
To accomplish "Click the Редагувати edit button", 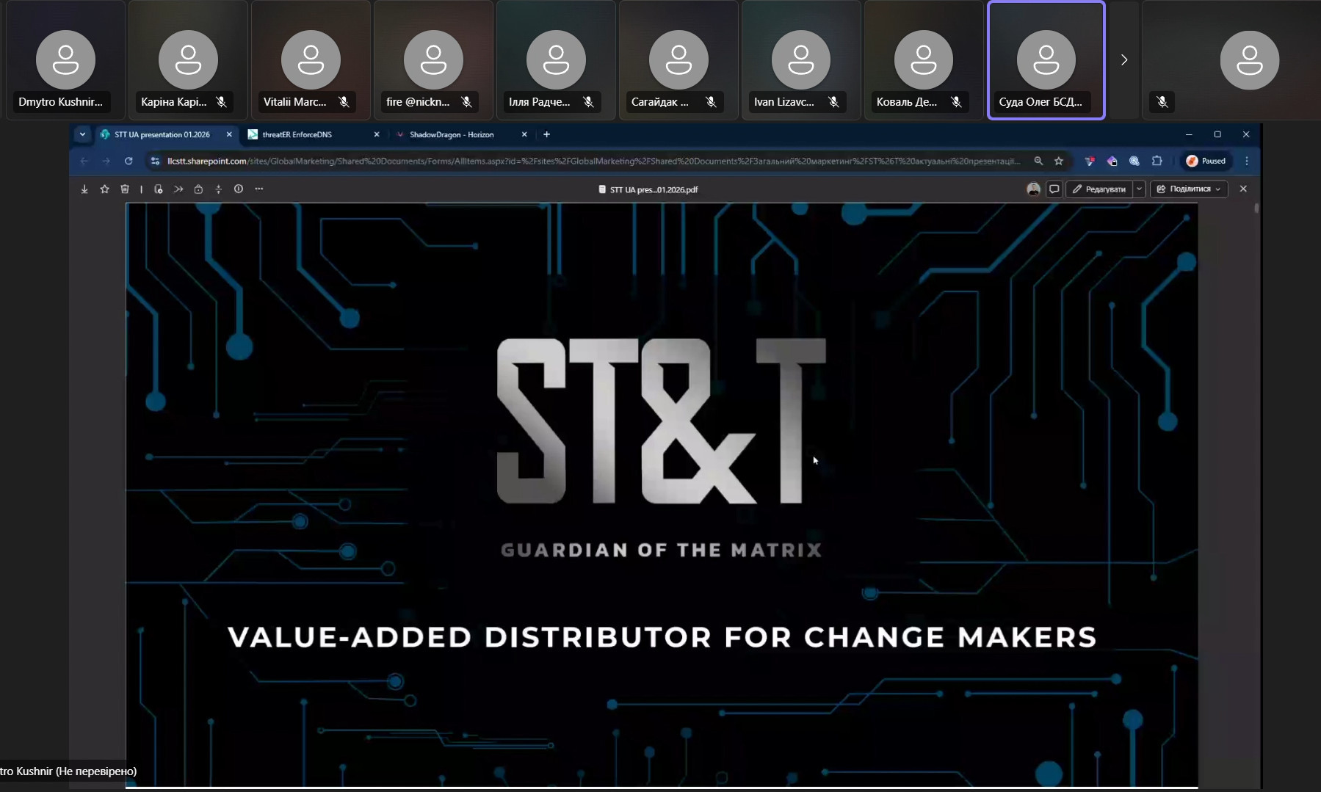I will pyautogui.click(x=1099, y=189).
